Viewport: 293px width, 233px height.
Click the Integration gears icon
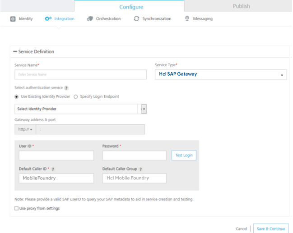[48, 19]
